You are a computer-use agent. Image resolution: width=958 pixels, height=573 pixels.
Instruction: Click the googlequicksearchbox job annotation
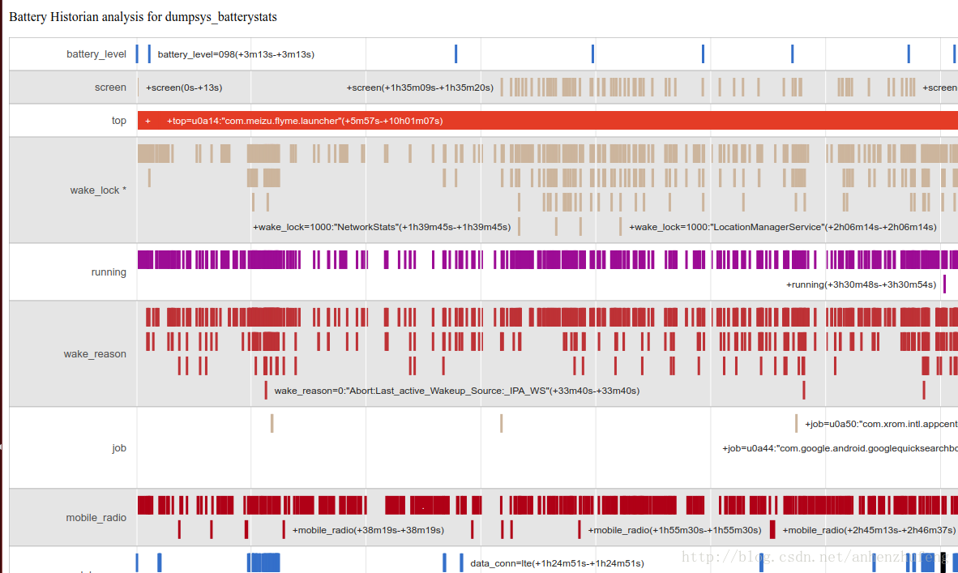pos(840,447)
